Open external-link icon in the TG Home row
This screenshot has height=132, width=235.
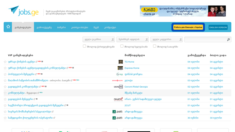[x=36, y=62]
